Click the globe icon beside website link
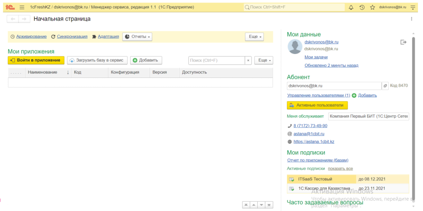 (290, 142)
